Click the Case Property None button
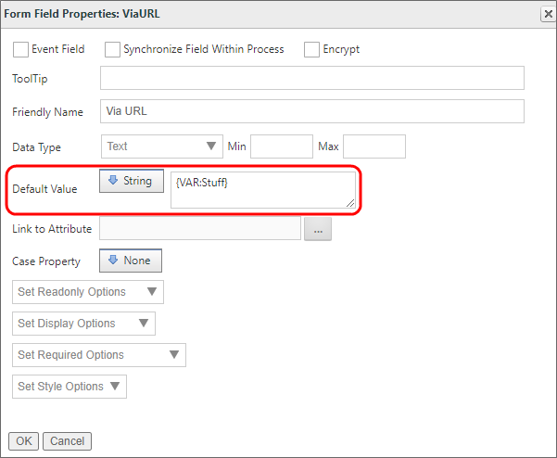The width and height of the screenshot is (557, 458). pyautogui.click(x=131, y=261)
